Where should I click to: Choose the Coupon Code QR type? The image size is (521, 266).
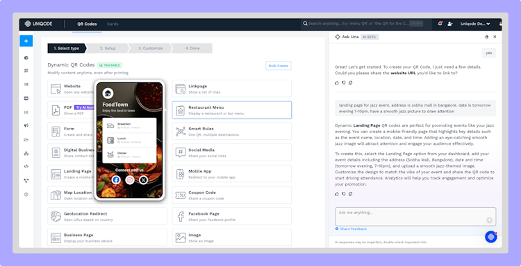(x=231, y=195)
